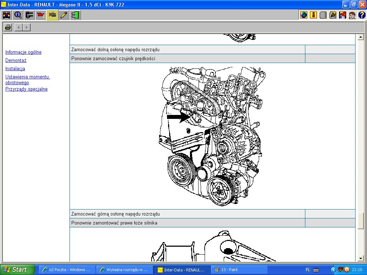Open the 'Informacje ogólne' link
The image size is (367, 275).
coord(23,52)
